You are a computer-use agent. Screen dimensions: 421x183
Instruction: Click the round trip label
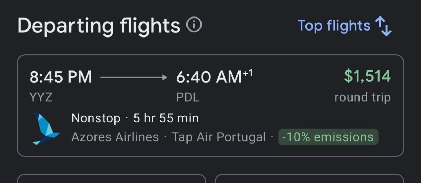(x=362, y=97)
